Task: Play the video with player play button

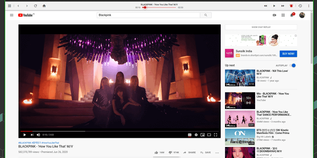Action: coord(25,135)
